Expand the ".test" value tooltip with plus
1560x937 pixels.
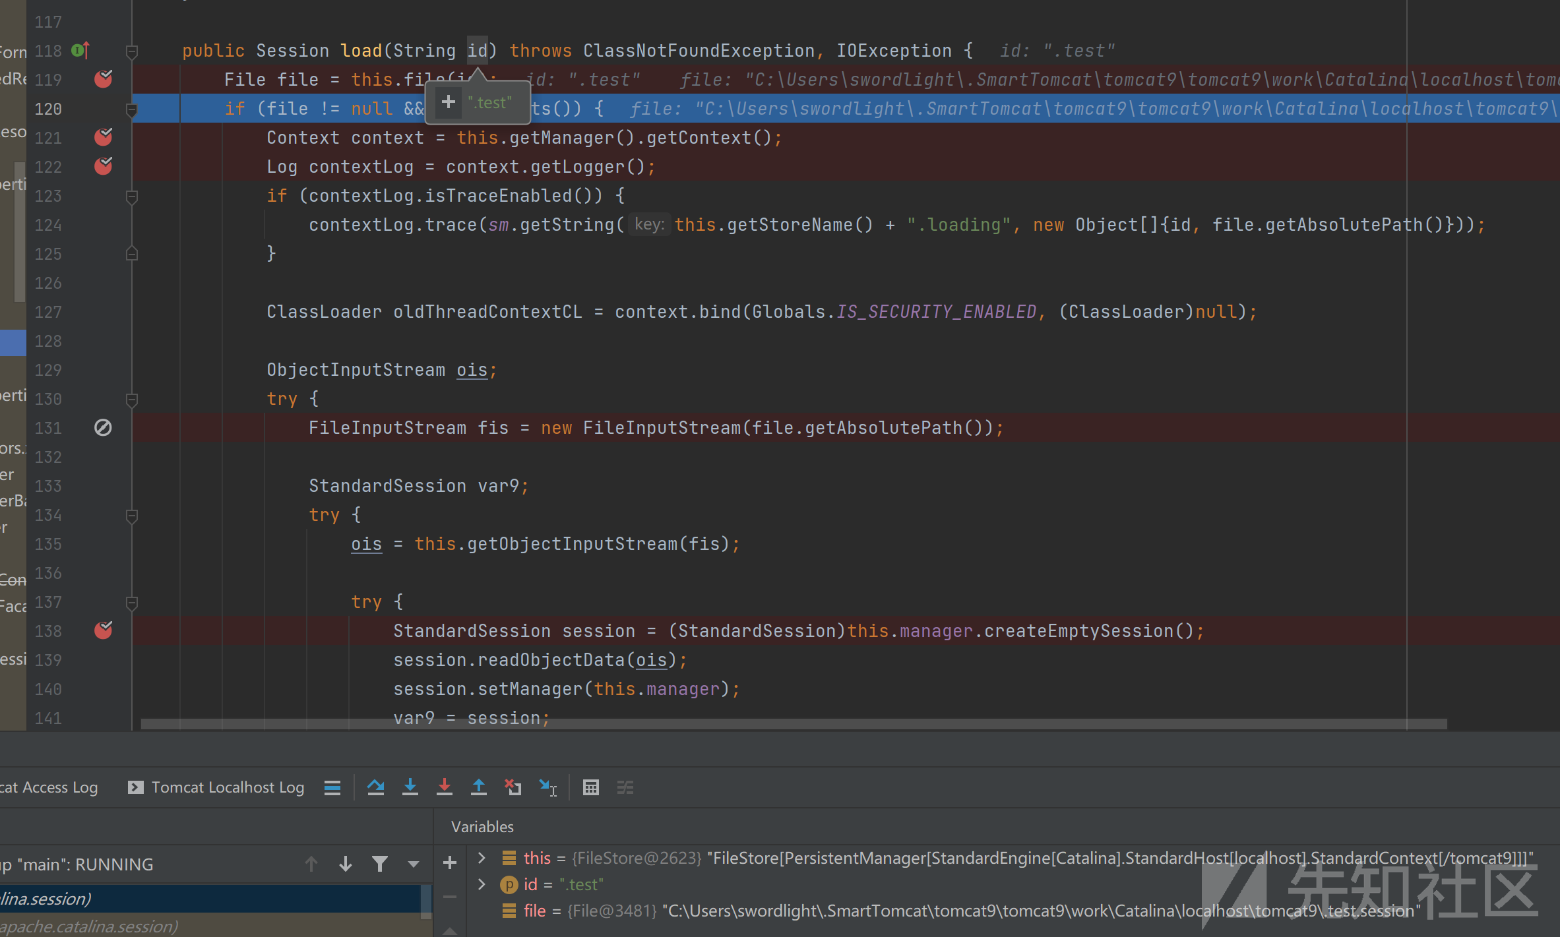pos(449,102)
